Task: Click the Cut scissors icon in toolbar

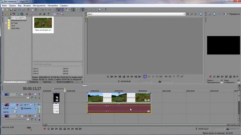Action: (28, 10)
